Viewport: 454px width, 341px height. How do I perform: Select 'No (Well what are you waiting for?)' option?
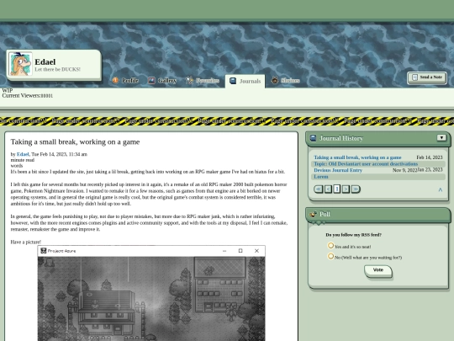point(330,256)
